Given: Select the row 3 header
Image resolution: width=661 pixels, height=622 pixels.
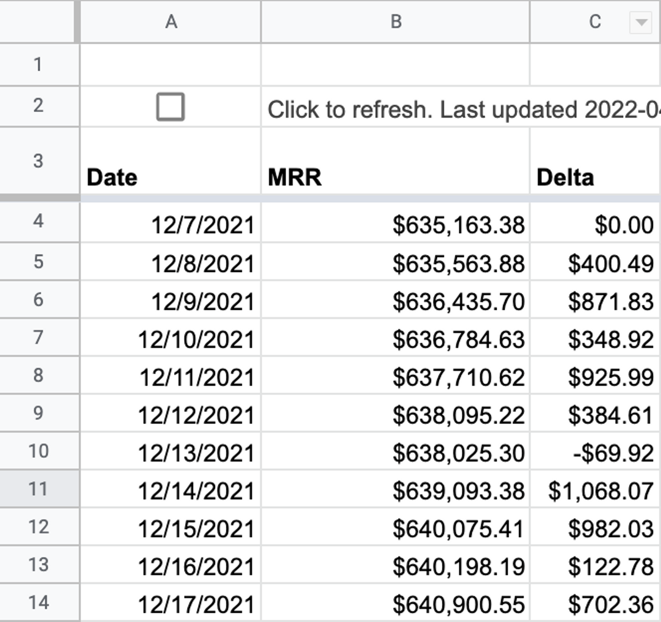Looking at the screenshot, I should [38, 161].
